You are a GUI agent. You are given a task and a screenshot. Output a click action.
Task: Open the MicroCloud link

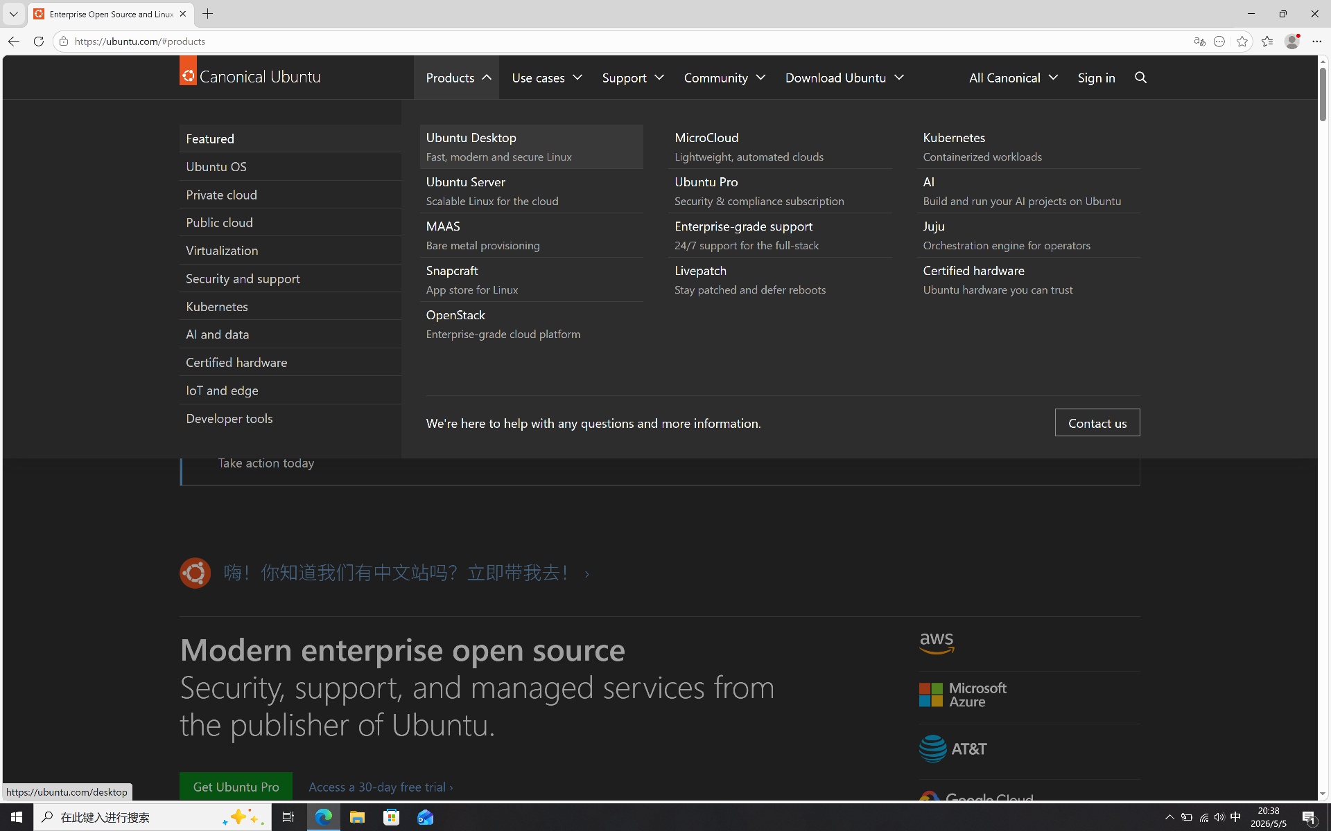coord(780,147)
